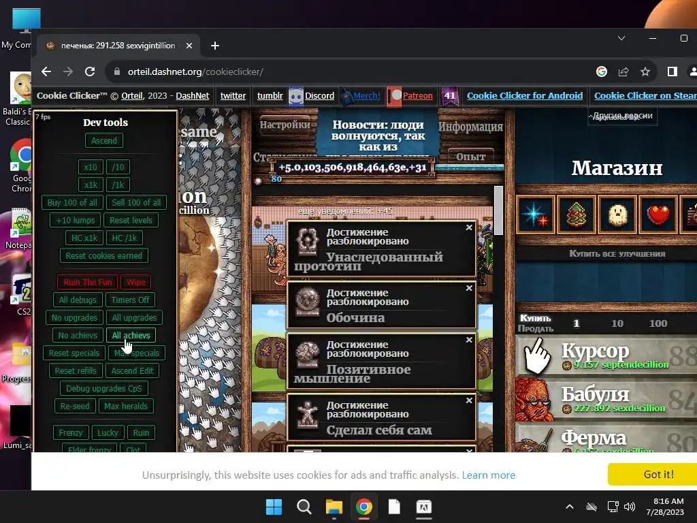Click the x10 cookies multiplier button

(x=91, y=168)
